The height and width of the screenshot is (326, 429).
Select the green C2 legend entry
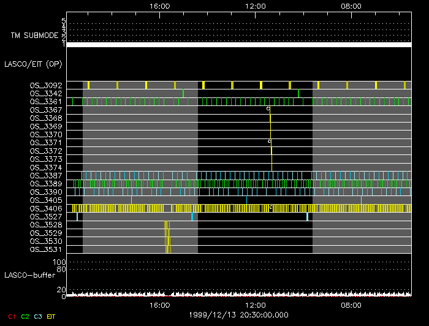click(x=25, y=316)
